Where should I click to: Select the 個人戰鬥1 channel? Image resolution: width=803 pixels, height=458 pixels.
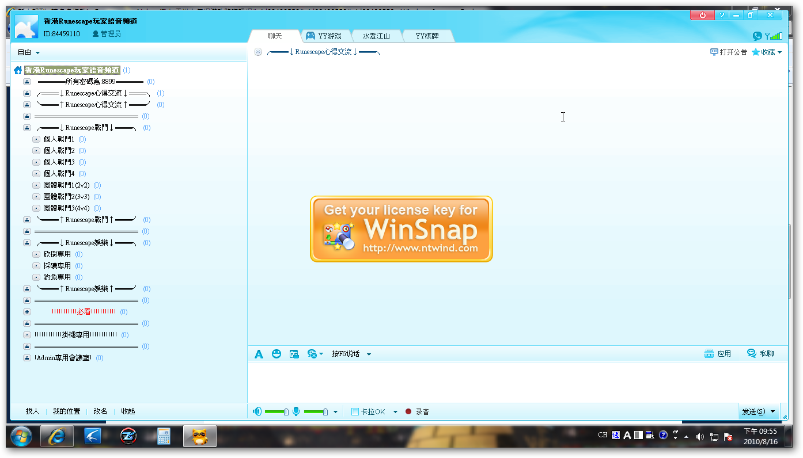[59, 139]
